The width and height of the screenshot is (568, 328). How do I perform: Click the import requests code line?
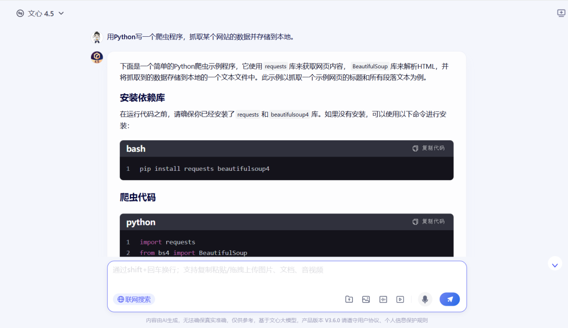167,242
